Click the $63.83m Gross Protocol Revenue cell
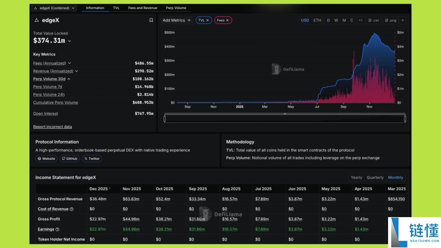441x248 pixels. (x=131, y=199)
